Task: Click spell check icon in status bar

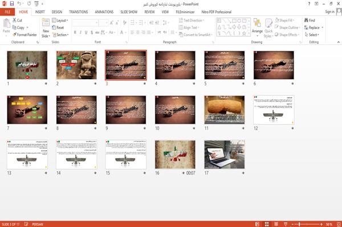Action: [x=26, y=224]
